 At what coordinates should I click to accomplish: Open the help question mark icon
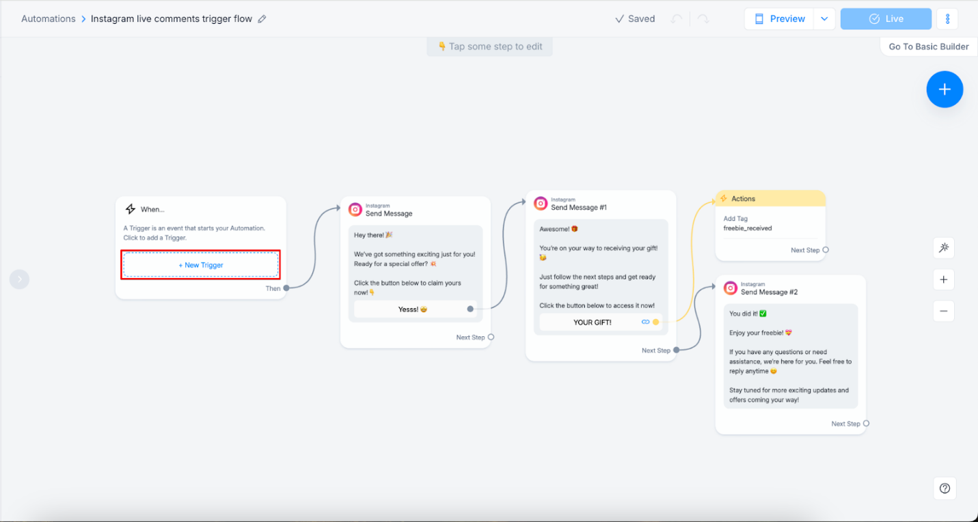(945, 488)
